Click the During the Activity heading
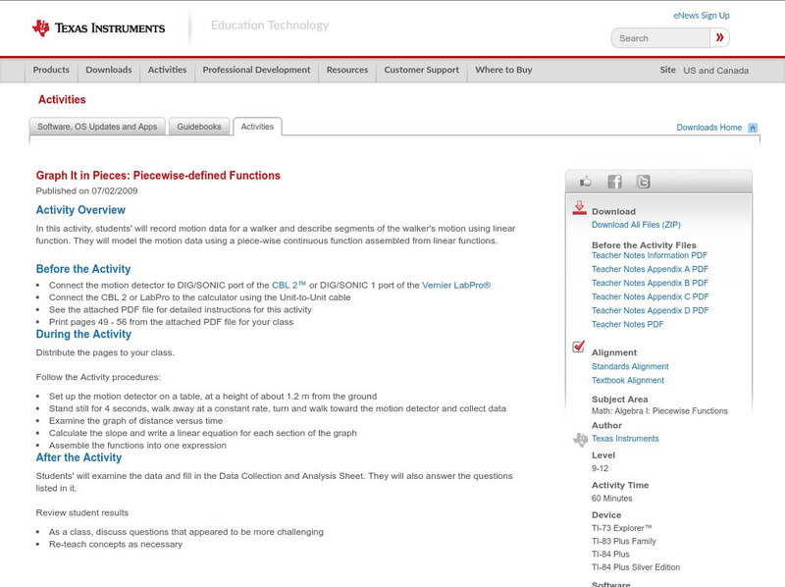785x587 pixels. (83, 334)
